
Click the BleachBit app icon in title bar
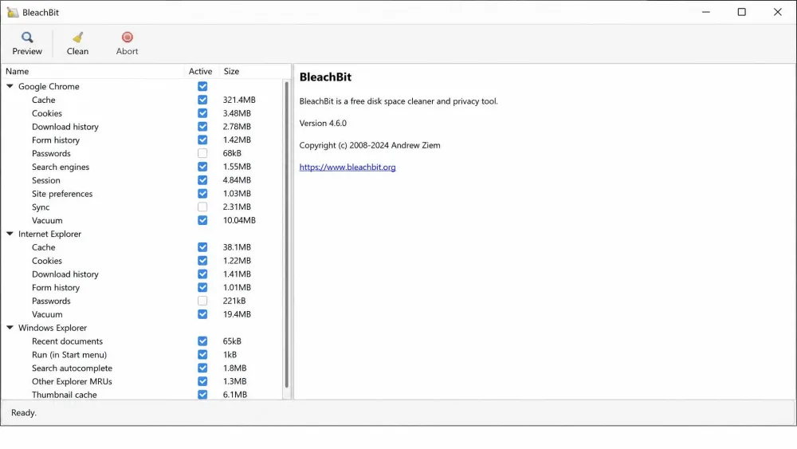(x=13, y=12)
